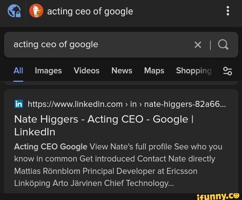Clear the search box with the X
Image resolution: width=242 pixels, height=200 pixels.
(x=198, y=45)
